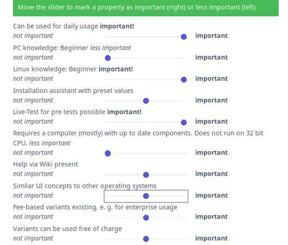This screenshot has width=288, height=245.
Task: Click the 'Can be used for daily usage' slider handle
Action: [x=184, y=36]
